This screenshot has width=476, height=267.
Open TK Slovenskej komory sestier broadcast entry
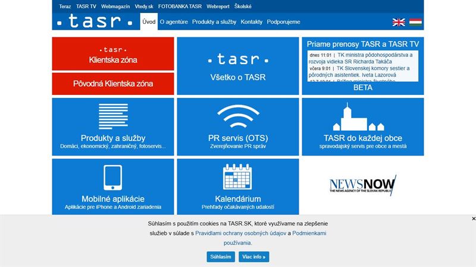359,71
